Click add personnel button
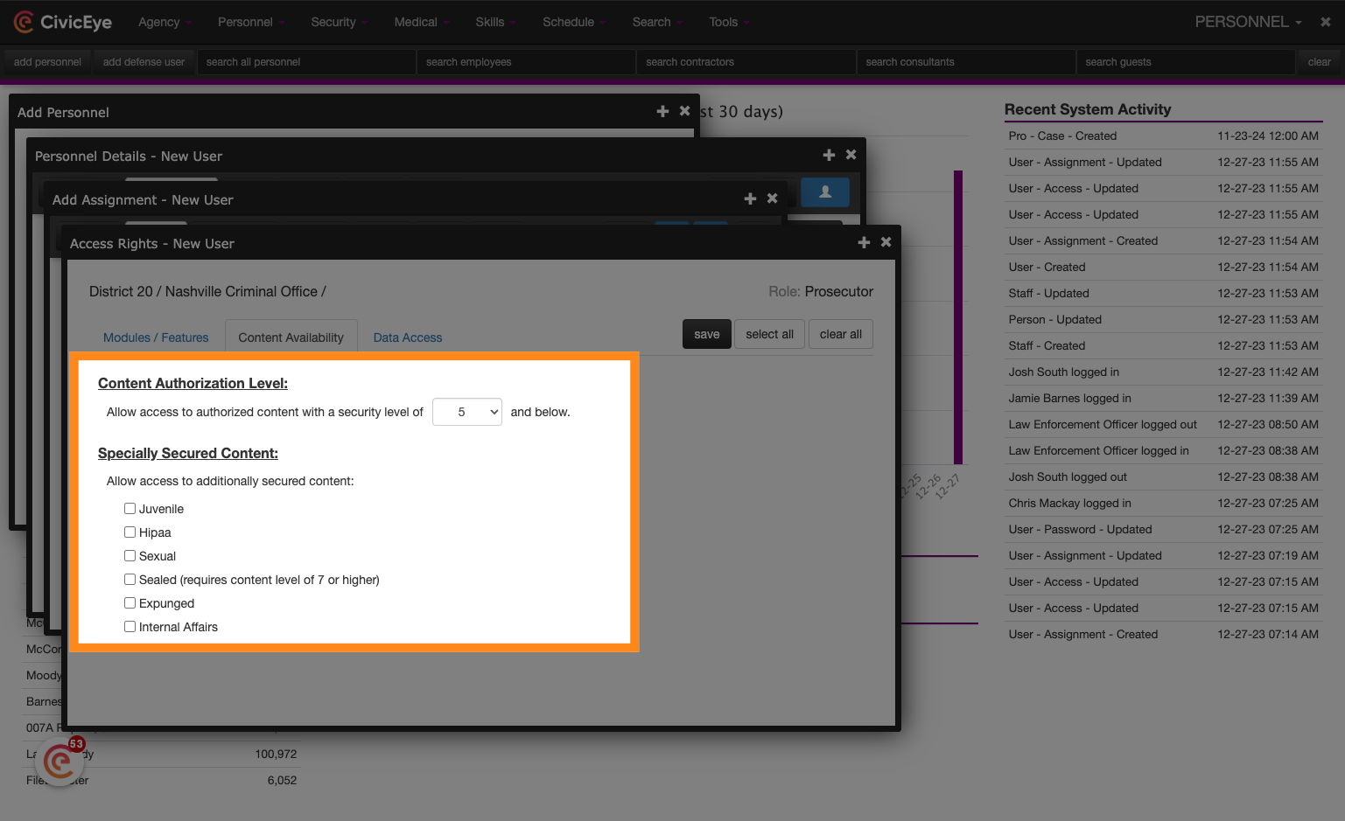Image resolution: width=1345 pixels, height=821 pixels. [47, 62]
